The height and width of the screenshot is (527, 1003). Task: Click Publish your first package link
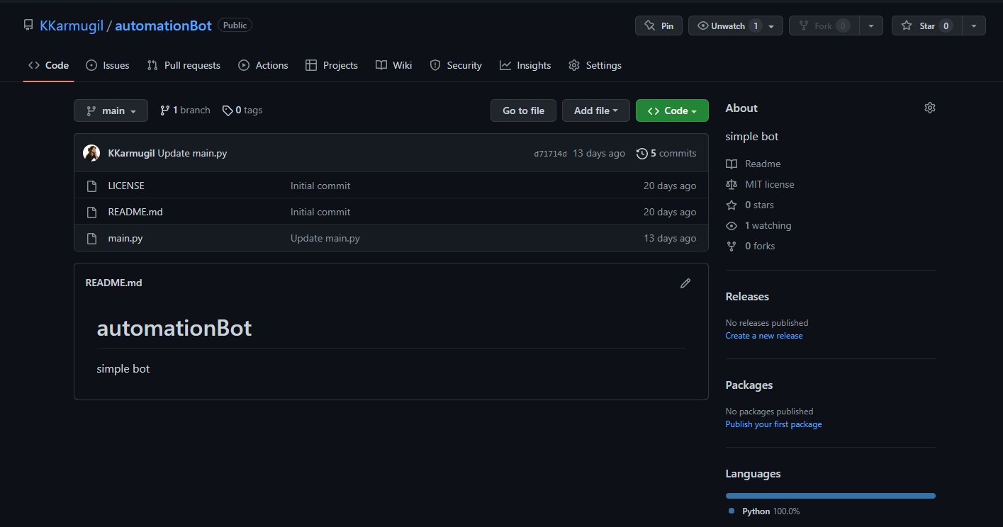[773, 424]
